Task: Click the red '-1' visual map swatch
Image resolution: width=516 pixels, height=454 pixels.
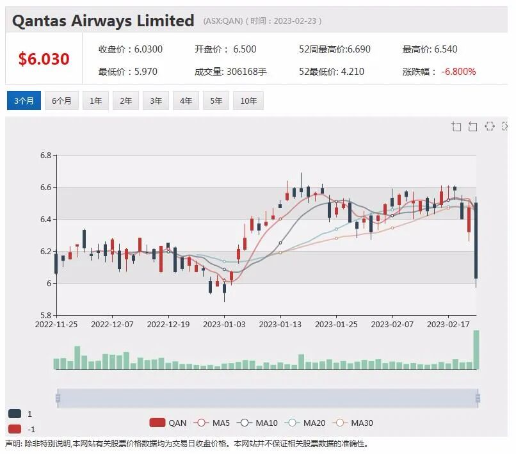Action: (15, 429)
